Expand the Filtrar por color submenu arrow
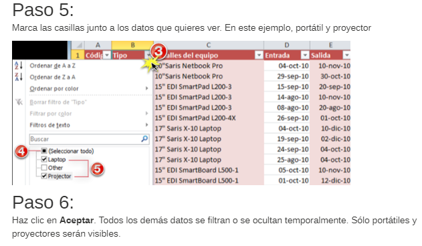This screenshot has height=246, width=422. tap(146, 114)
